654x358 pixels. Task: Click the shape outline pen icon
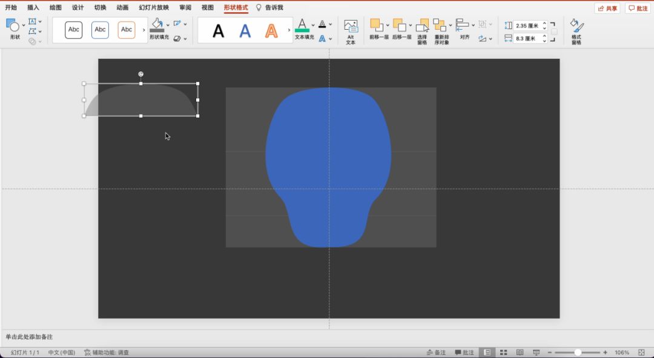coord(177,24)
